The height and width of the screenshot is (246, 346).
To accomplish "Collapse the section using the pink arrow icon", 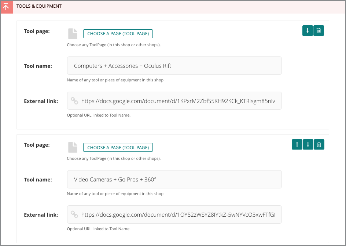I will (x=7, y=7).
